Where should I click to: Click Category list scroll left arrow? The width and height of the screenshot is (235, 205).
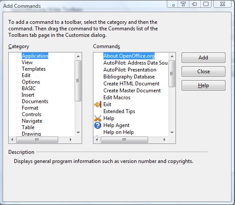click(x=12, y=140)
